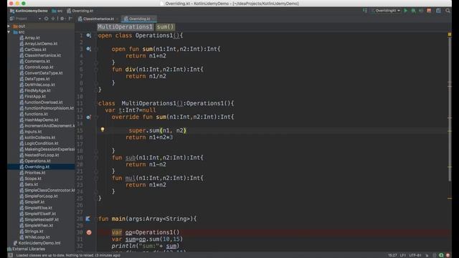Screen dimensions: 459x258
Task: Select KotlinUdemyDemo.iml file
Action: click(x=37, y=243)
